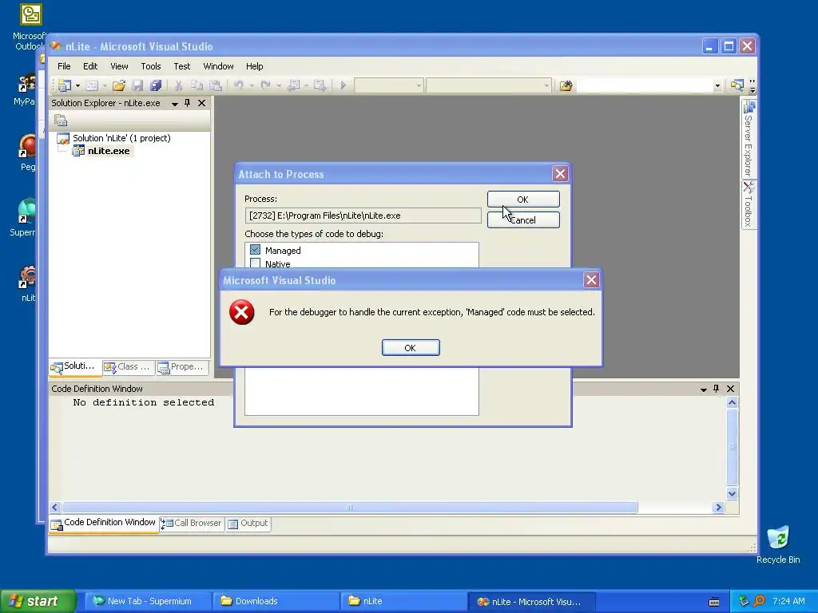Open the Solution Configurations combo box

(x=389, y=85)
